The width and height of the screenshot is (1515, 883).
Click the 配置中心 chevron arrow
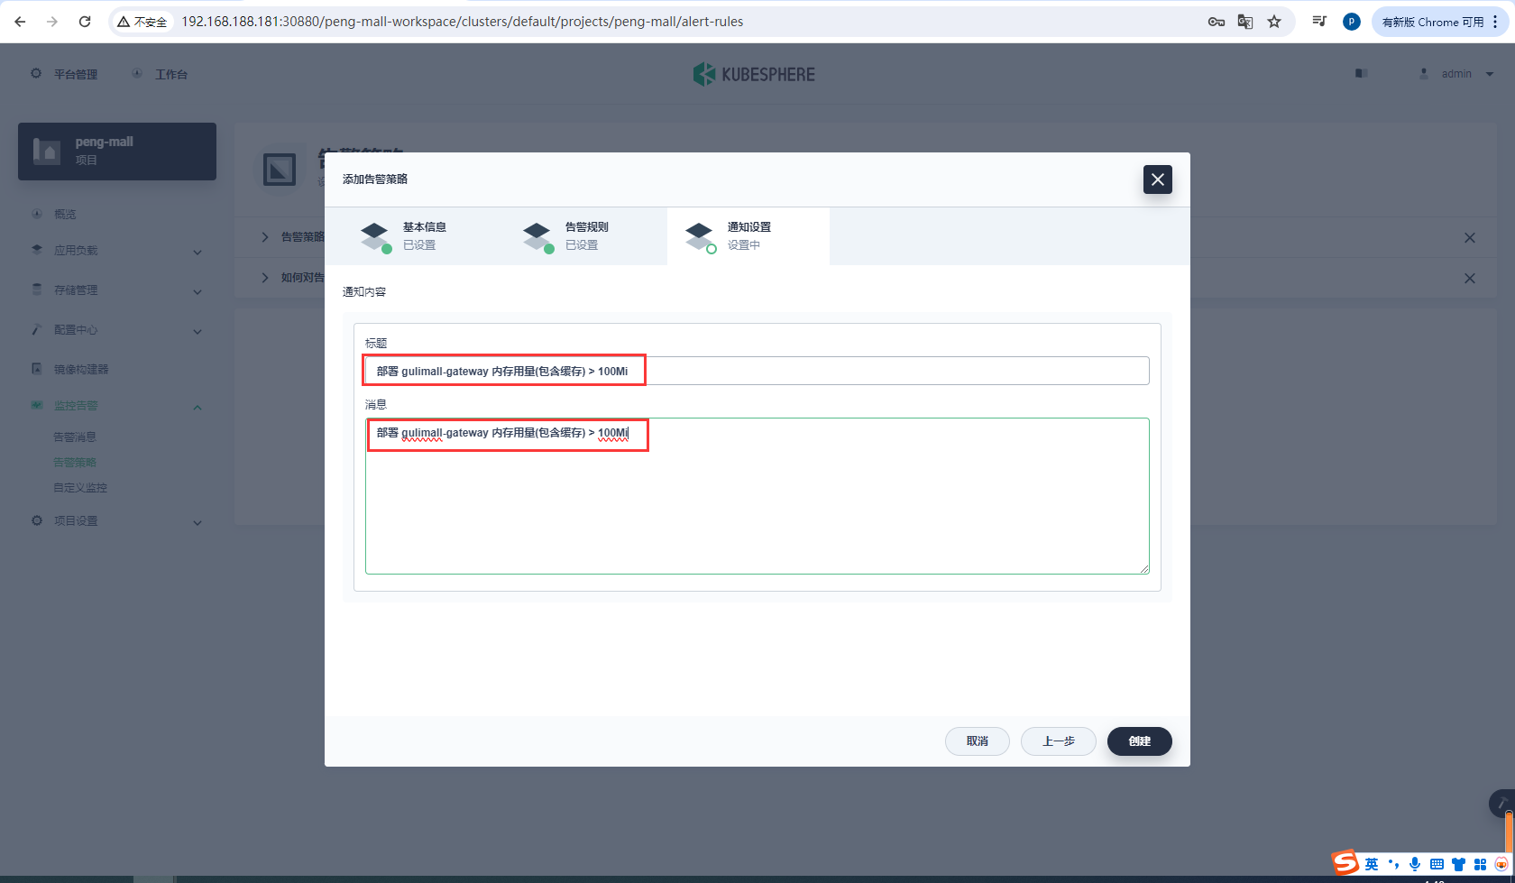[x=197, y=332]
